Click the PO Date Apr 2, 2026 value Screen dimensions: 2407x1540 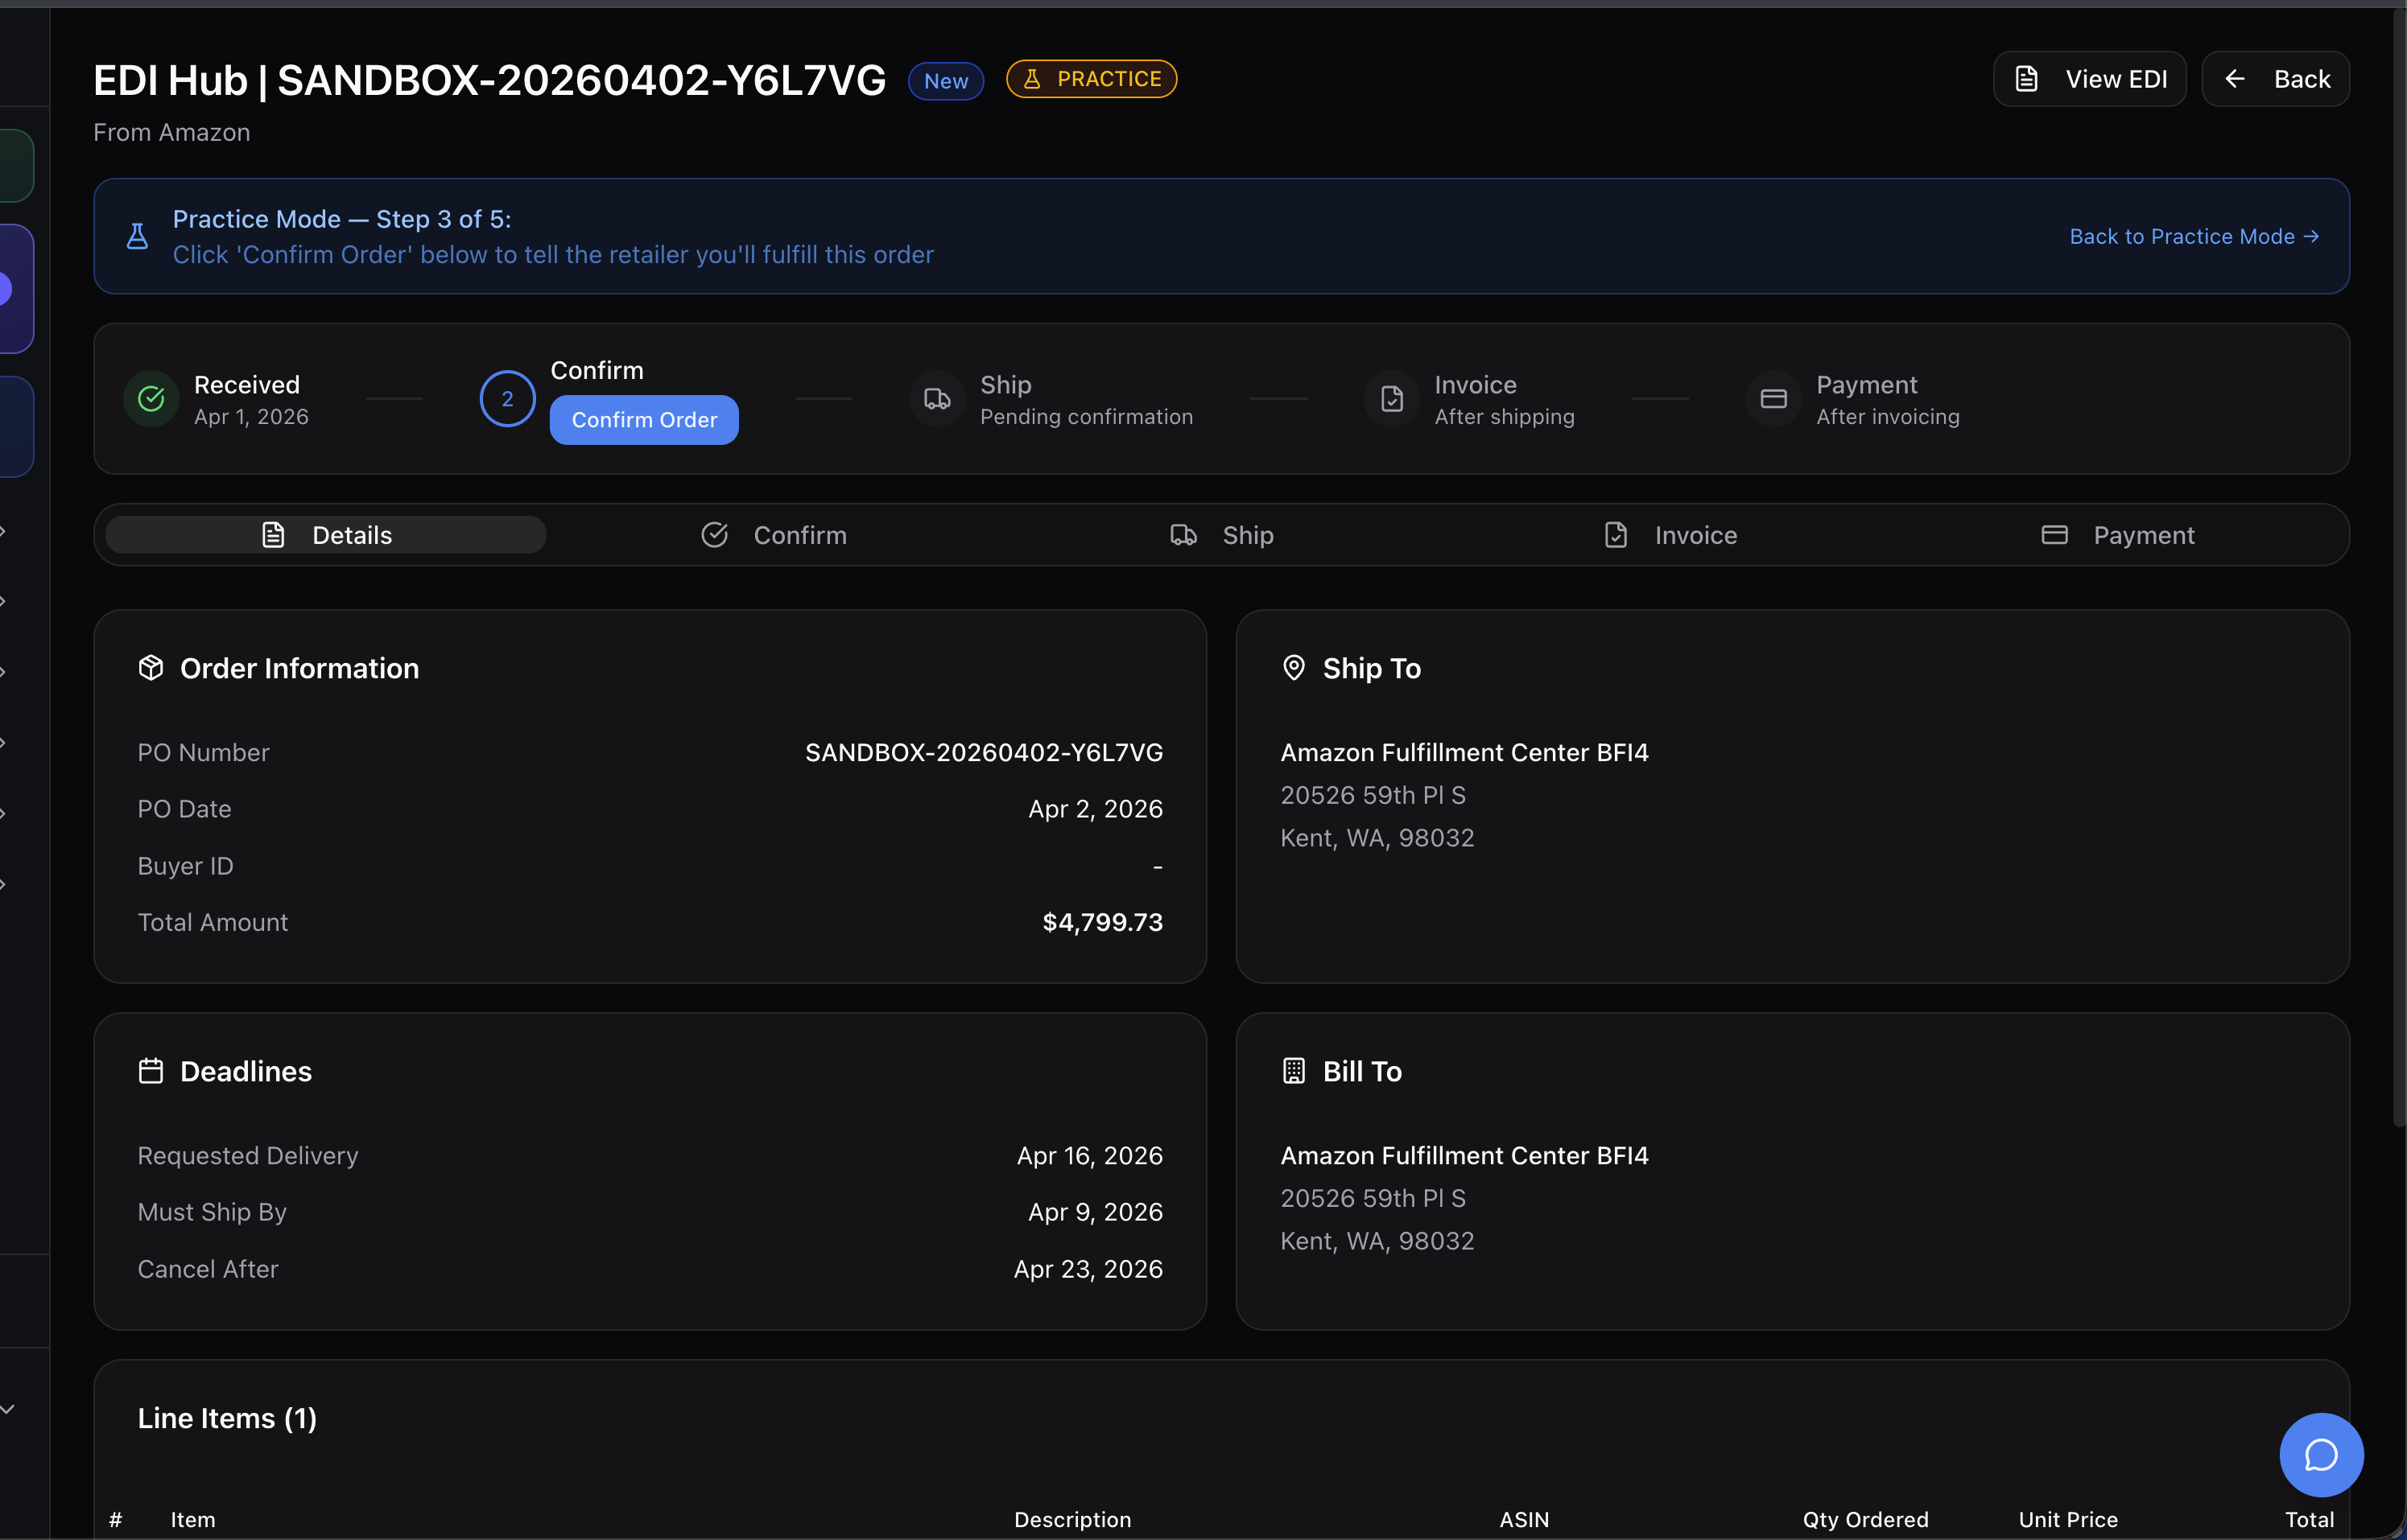coord(1096,809)
